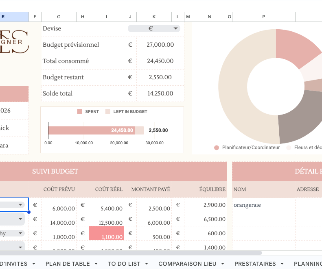This screenshot has height=269, width=322.
Task: Click the COMPARAISON LIEU tab arrow
Action: 224,264
